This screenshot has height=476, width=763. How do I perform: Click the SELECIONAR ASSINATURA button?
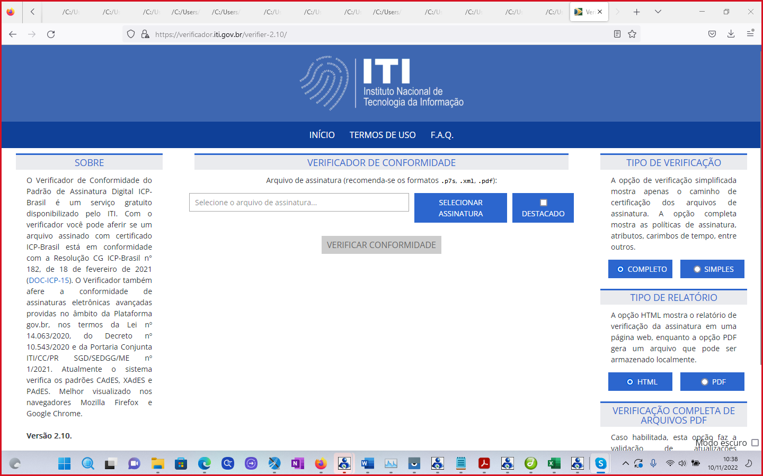[460, 208]
